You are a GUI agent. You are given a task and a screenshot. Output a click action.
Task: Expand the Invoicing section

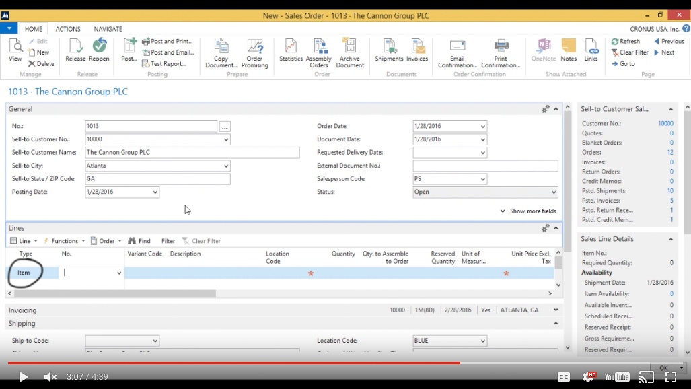[556, 310]
